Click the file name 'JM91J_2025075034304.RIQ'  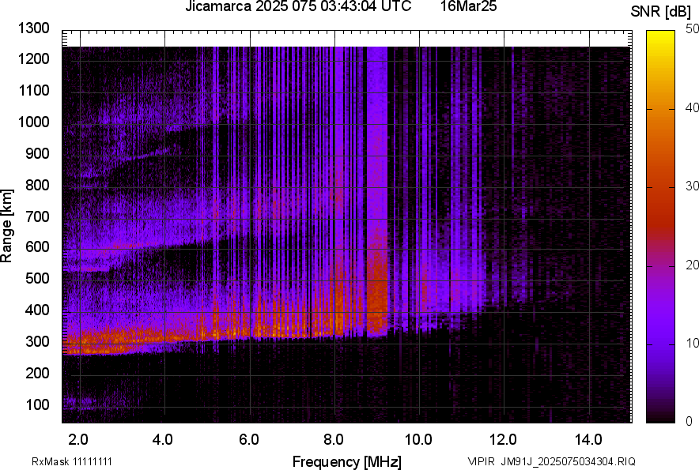pos(569,461)
